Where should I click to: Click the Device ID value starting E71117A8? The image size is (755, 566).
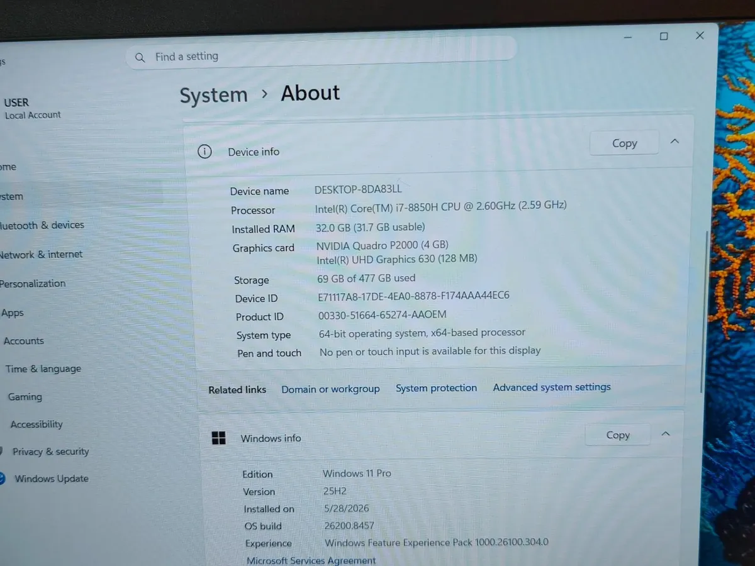[x=413, y=296]
